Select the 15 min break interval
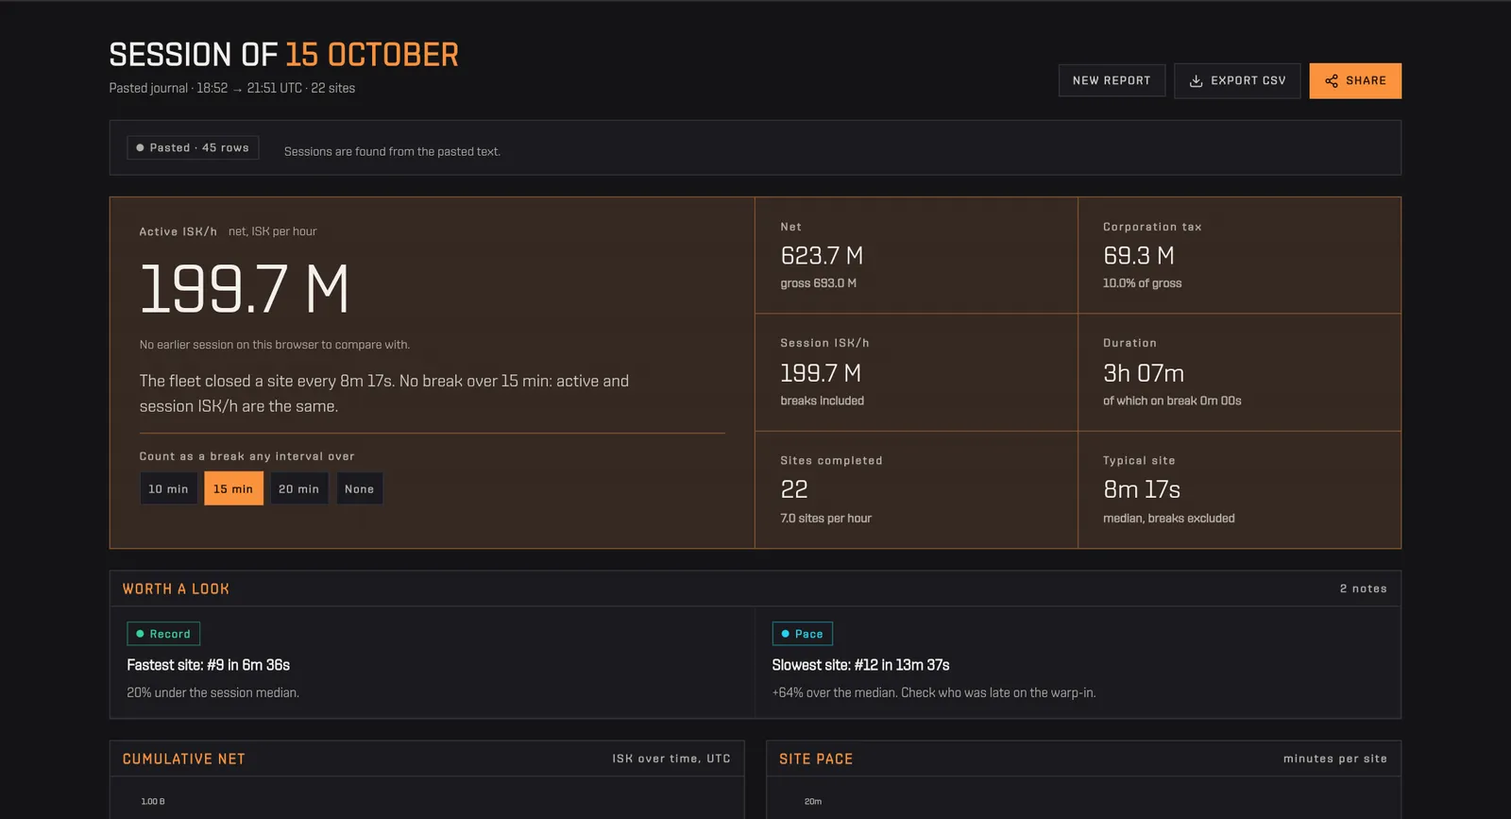The width and height of the screenshot is (1511, 819). pyautogui.click(x=233, y=488)
